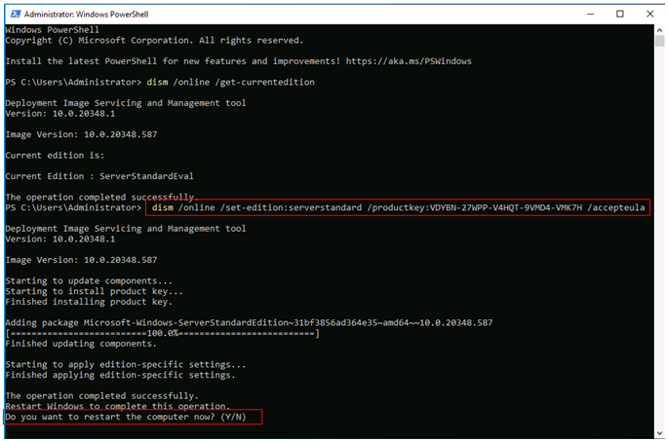Click 'Starting to apply edition-specific settings...' line
668x441 pixels.
click(x=125, y=364)
